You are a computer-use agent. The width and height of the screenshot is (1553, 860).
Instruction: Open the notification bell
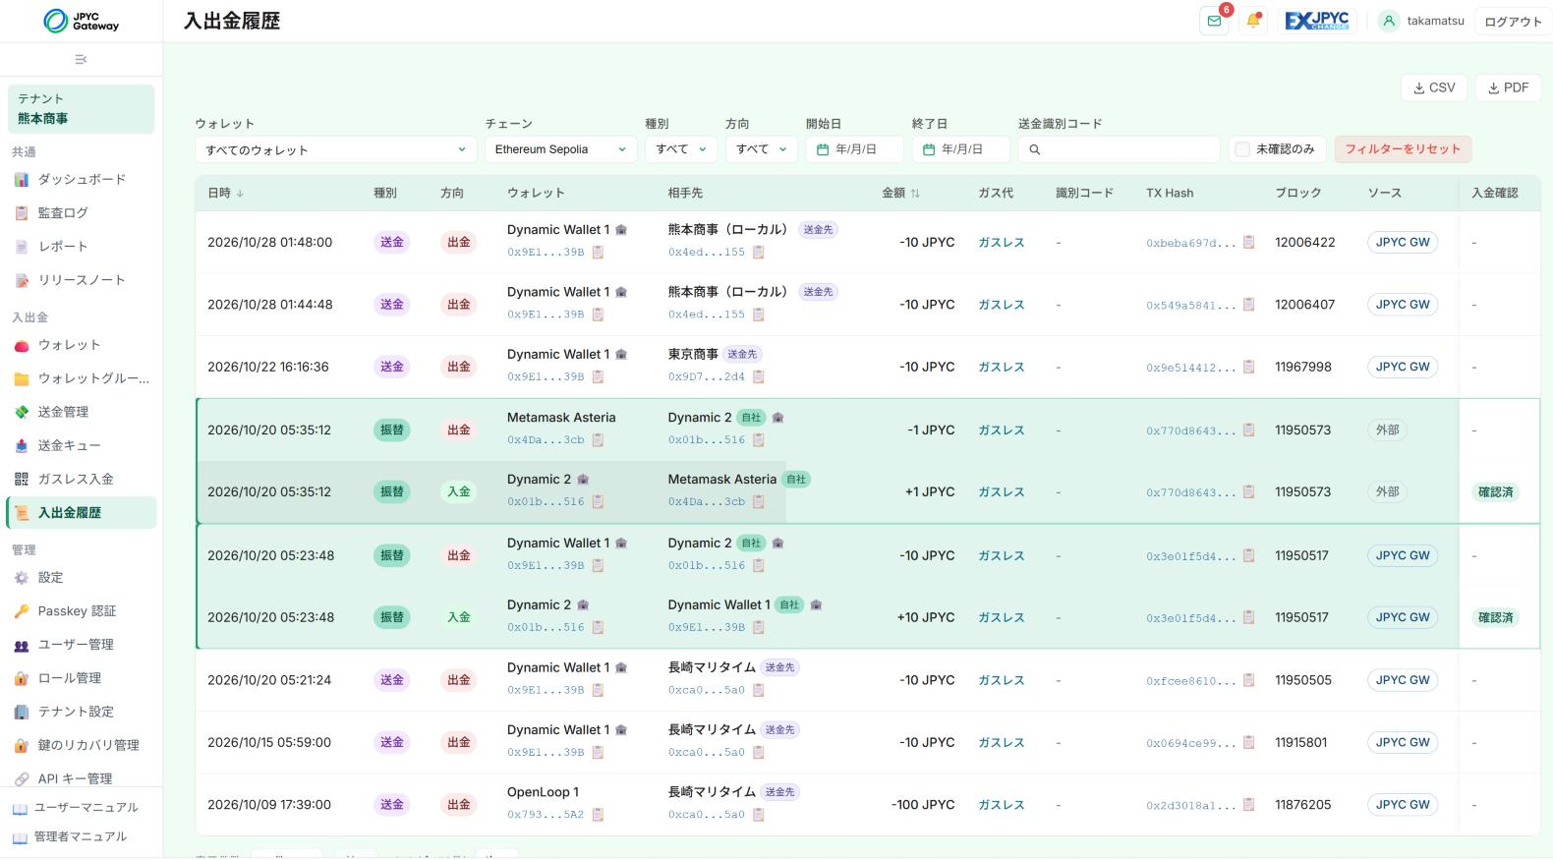1253,21
